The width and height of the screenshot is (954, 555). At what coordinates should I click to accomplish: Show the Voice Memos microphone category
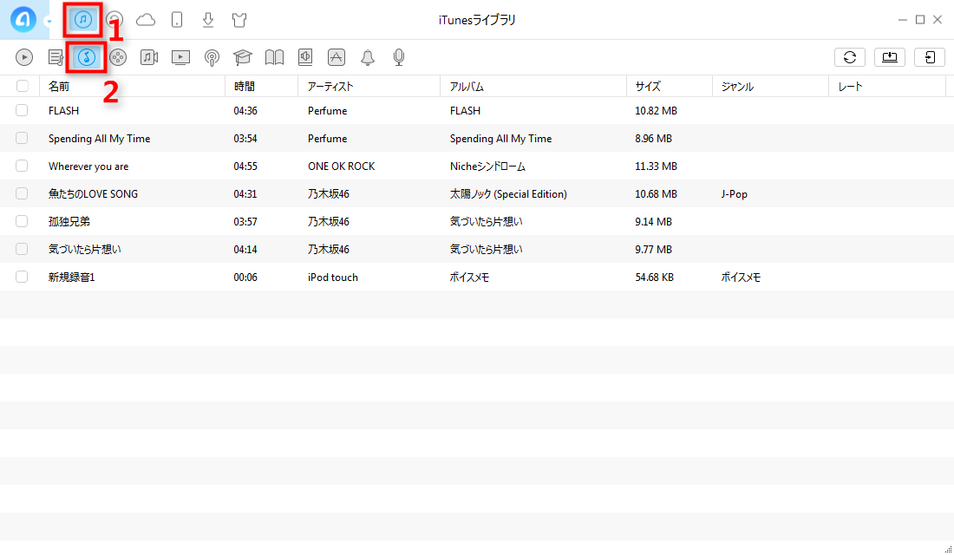point(399,57)
